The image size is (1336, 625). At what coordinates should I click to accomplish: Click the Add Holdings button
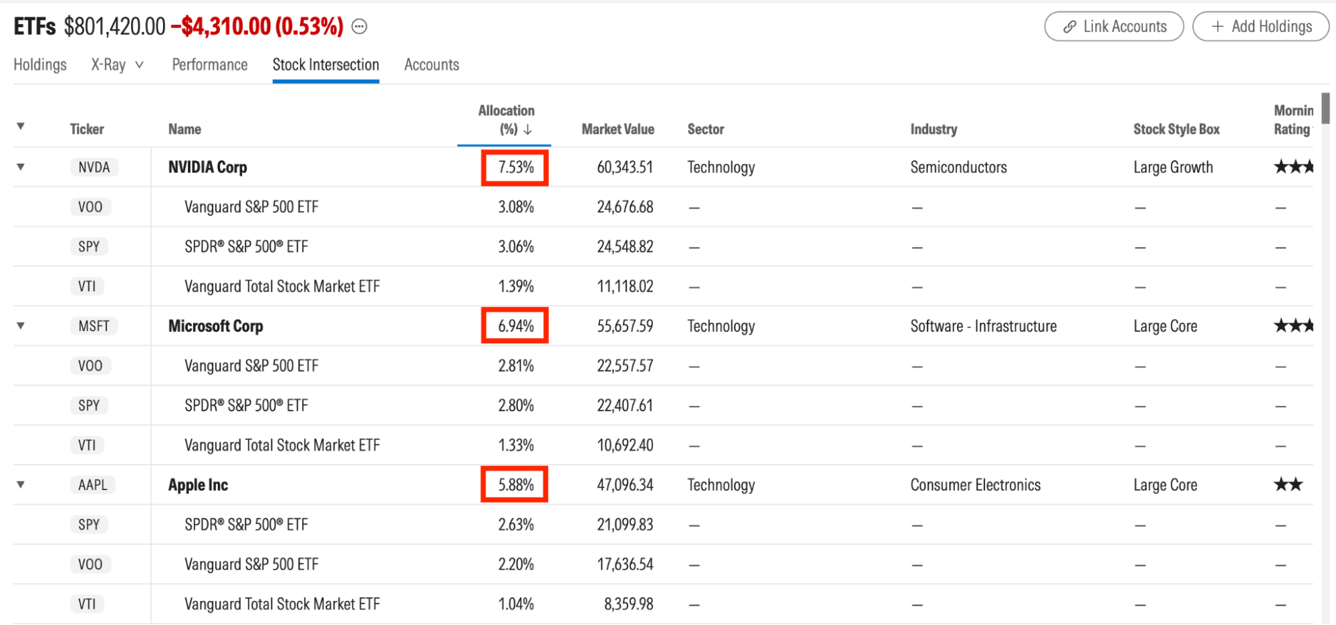(x=1260, y=27)
